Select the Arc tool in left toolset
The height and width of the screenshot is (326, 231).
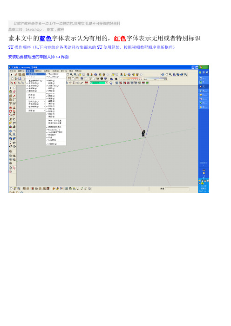tap(14, 99)
